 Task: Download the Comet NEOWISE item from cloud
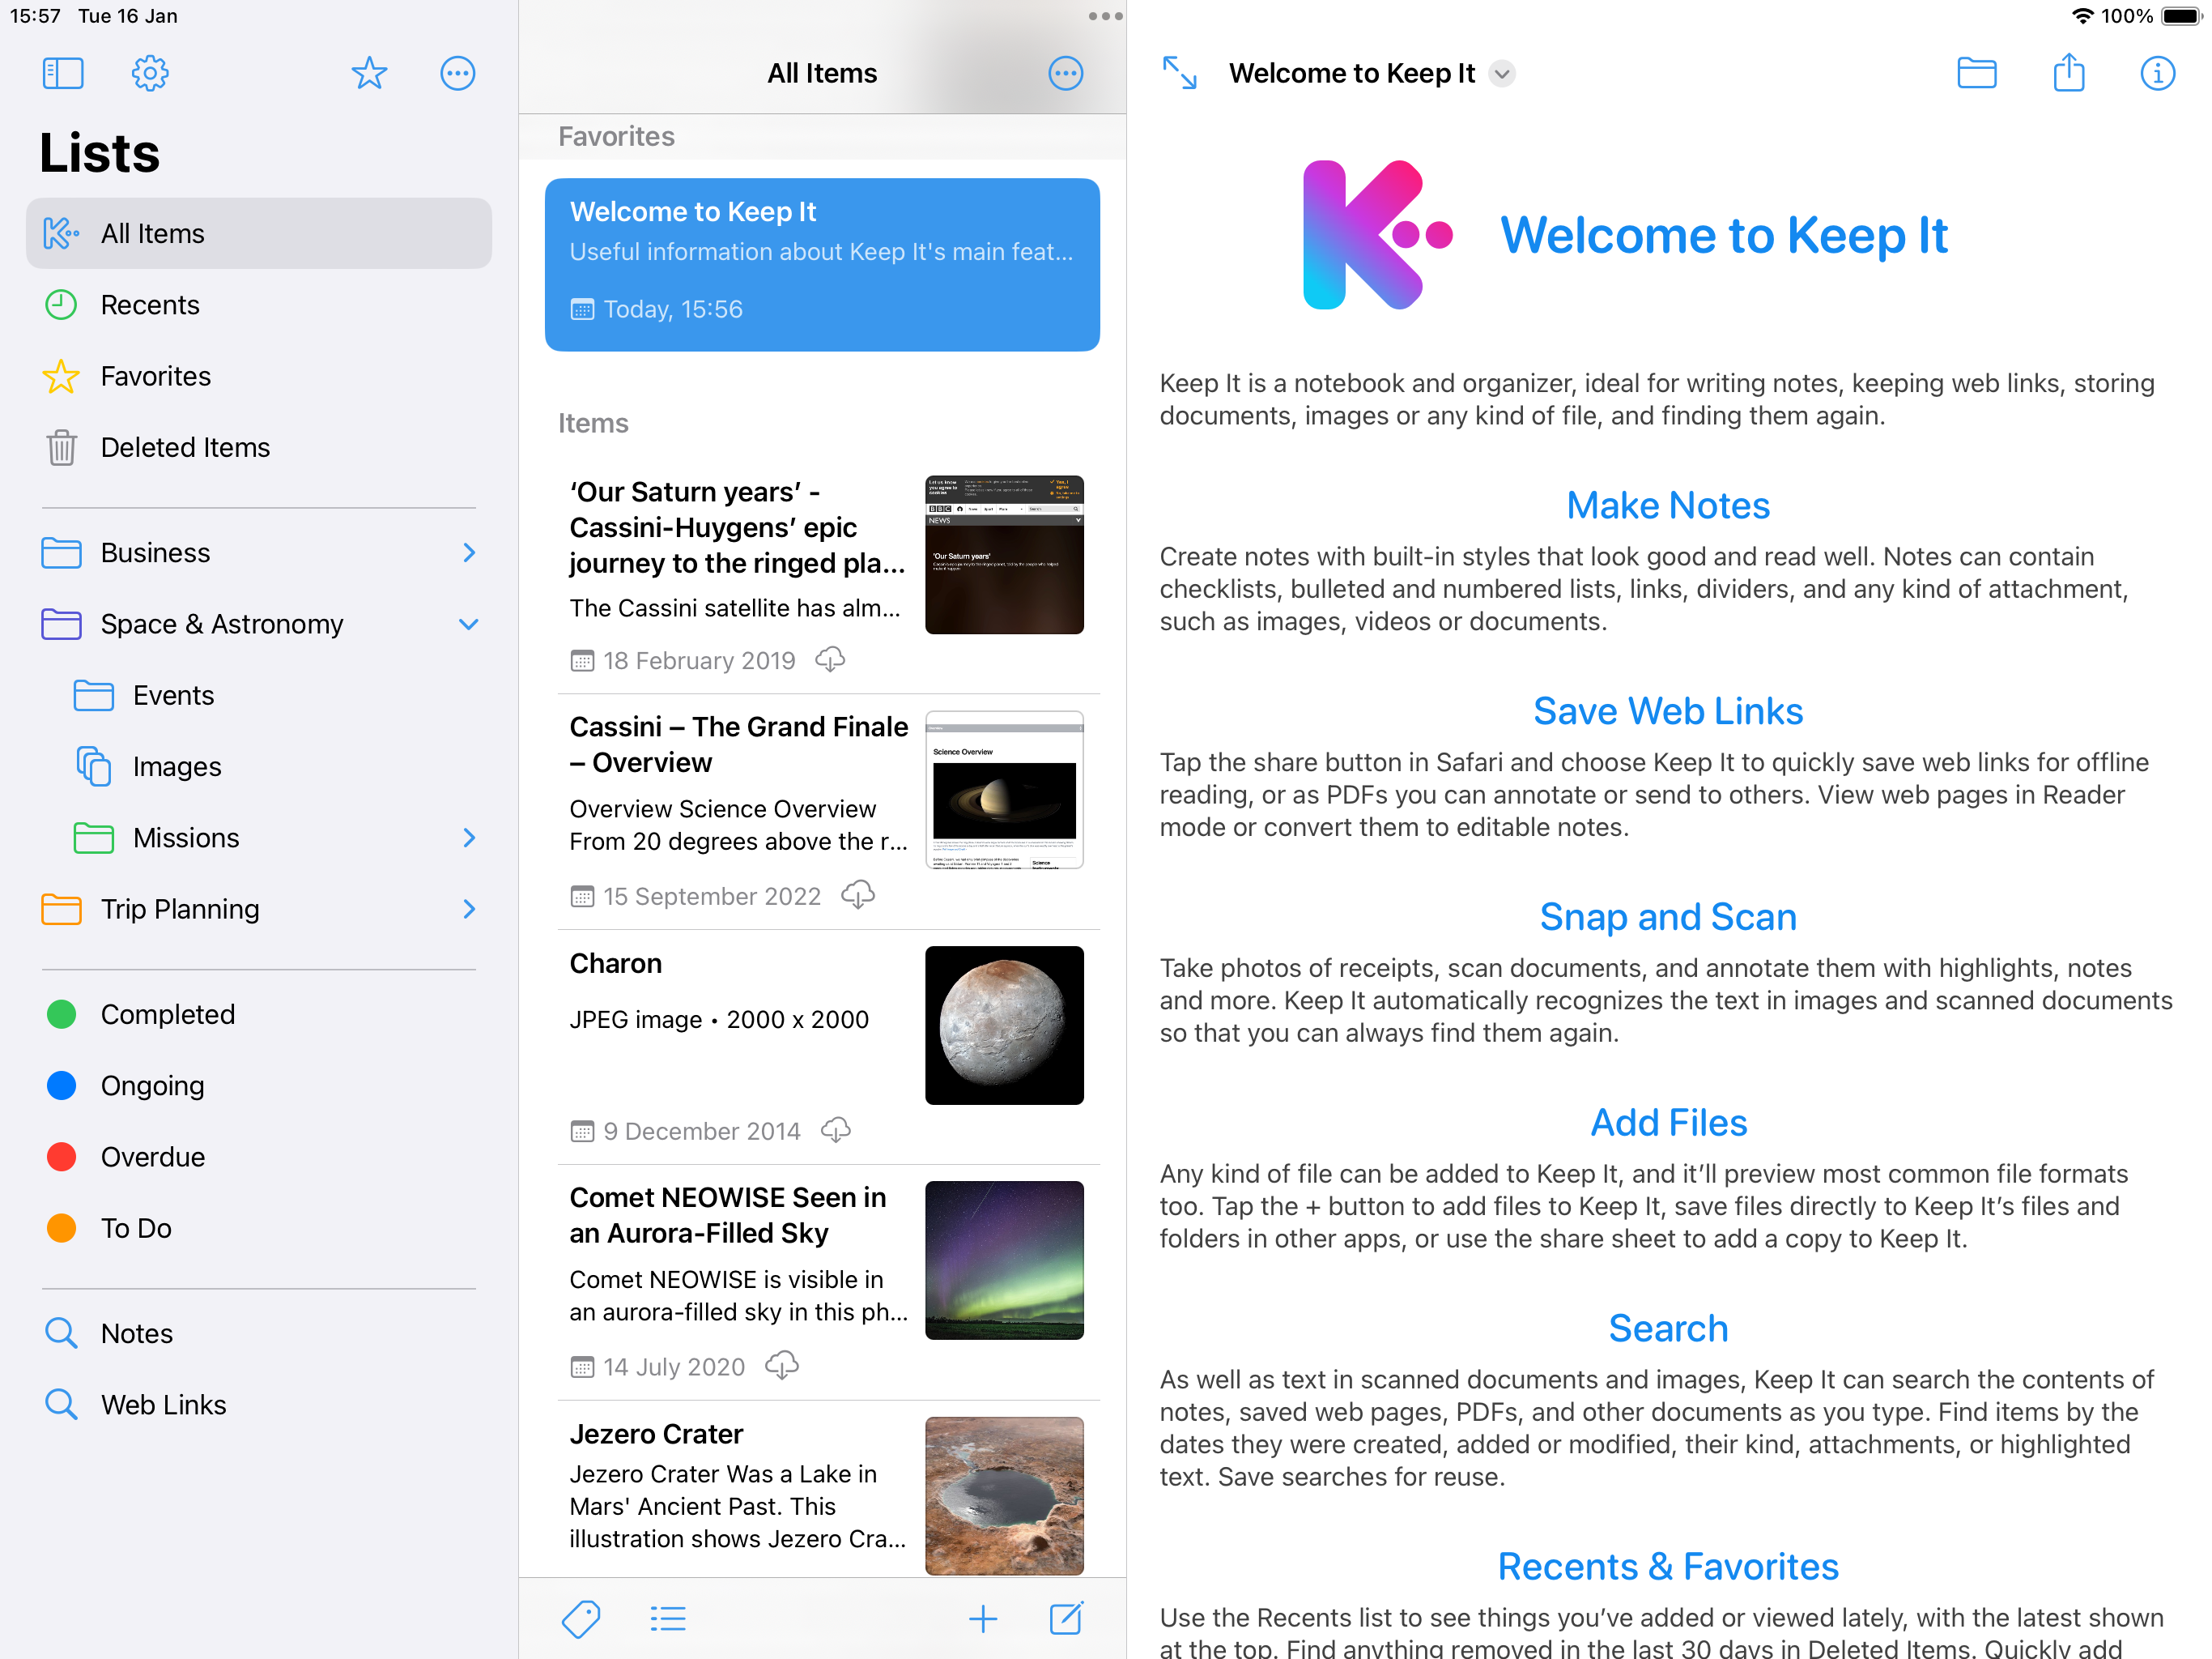(782, 1366)
